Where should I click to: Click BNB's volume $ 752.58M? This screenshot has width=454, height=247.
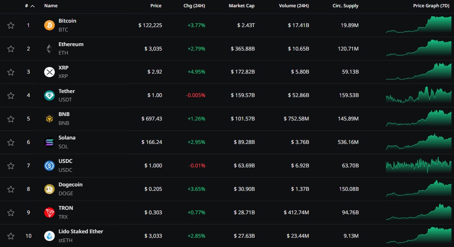[x=296, y=119]
